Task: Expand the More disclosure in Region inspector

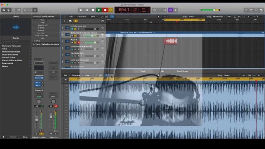Action: click(x=35, y=41)
